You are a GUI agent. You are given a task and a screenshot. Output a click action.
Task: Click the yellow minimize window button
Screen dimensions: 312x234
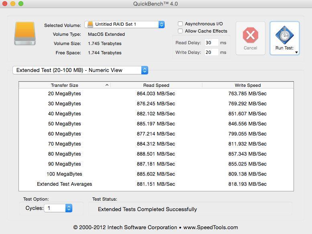click(x=13, y=4)
